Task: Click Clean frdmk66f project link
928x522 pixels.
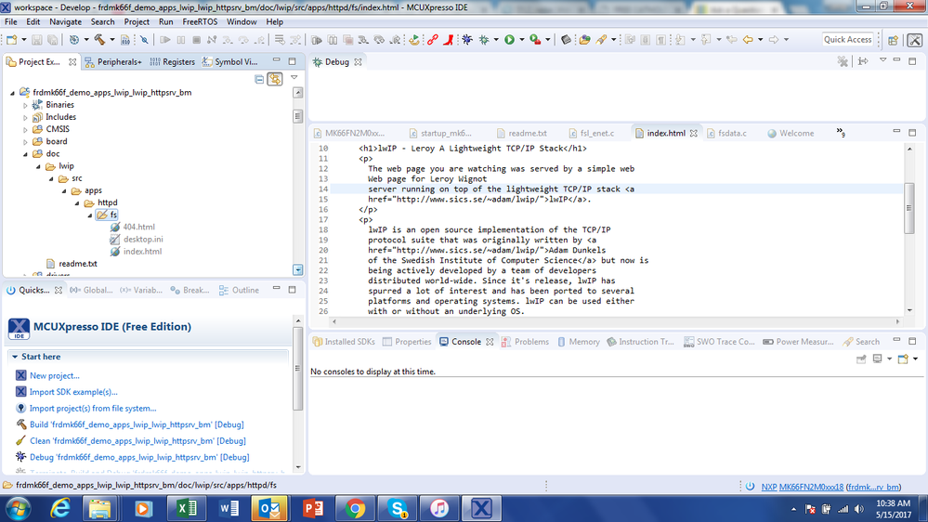Action: (137, 441)
